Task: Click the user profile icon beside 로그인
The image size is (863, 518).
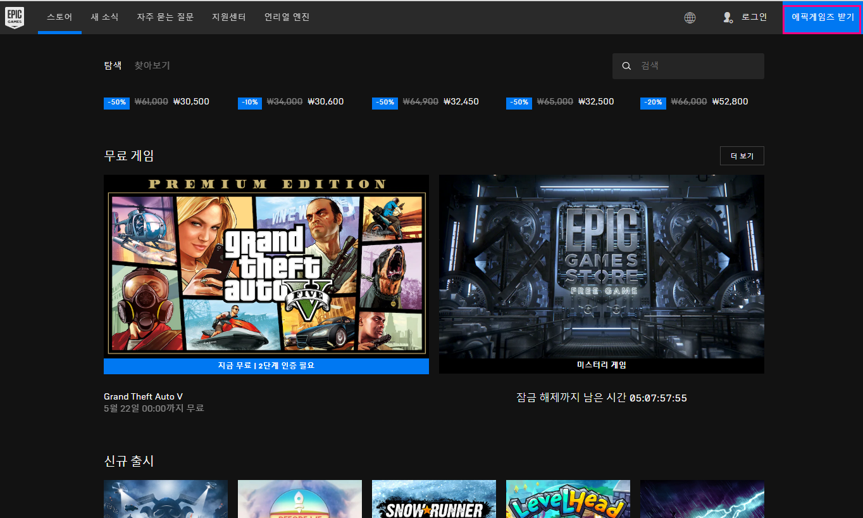Action: [x=728, y=18]
